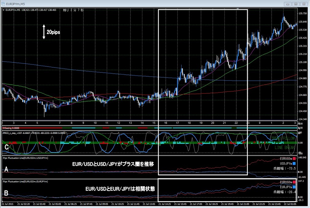
Task: Click time label 21 Jul 14:25
Action: pyautogui.click(x=165, y=204)
